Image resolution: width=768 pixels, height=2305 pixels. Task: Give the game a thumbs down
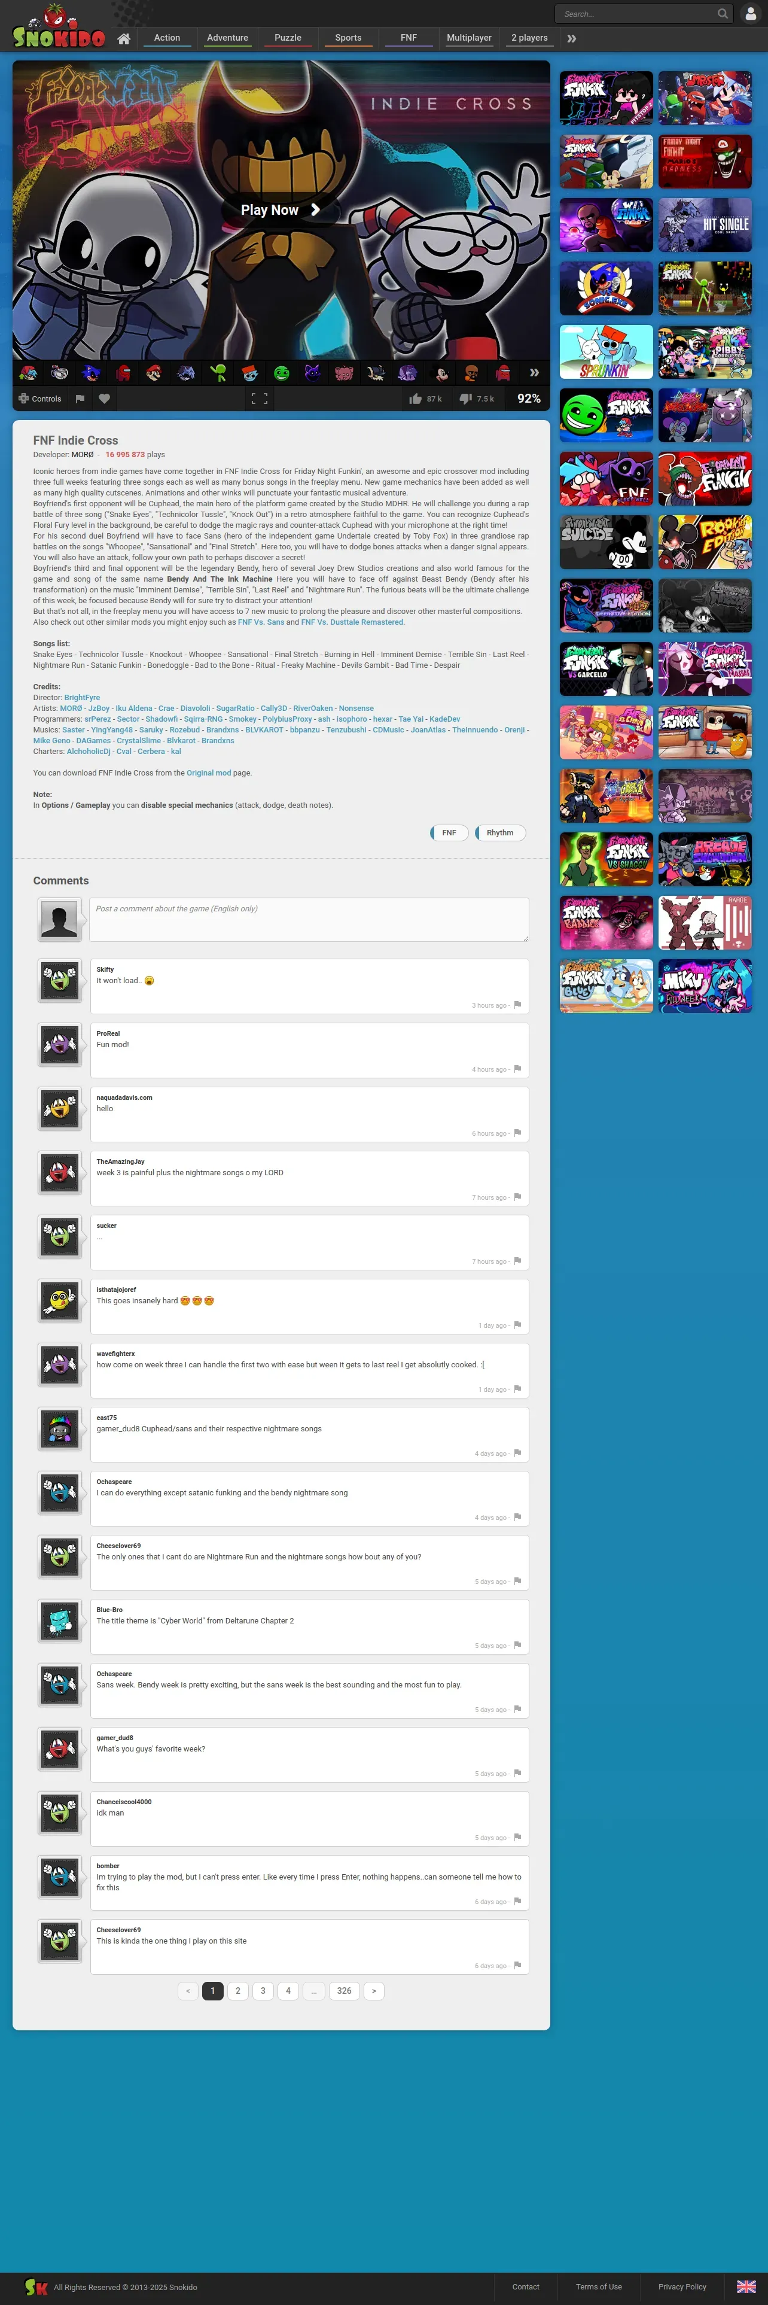pos(477,399)
